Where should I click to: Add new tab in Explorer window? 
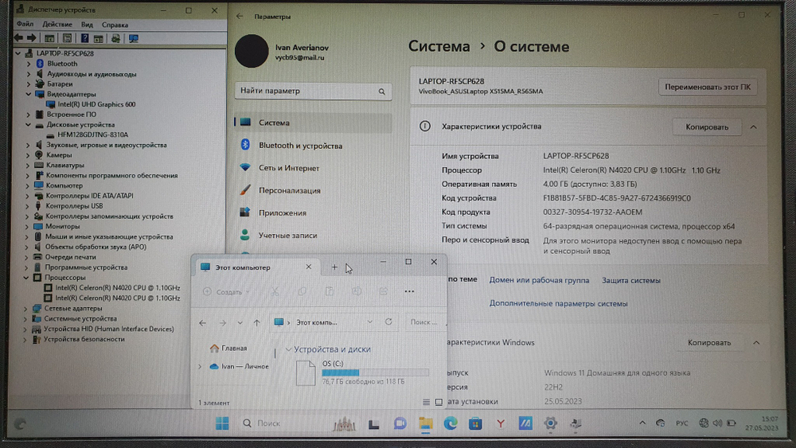pos(334,267)
